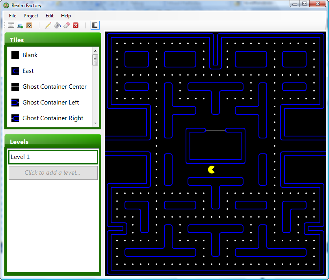The width and height of the screenshot is (329, 280).
Task: Click the Tiles list scroll-down arrow
Action: (x=95, y=123)
